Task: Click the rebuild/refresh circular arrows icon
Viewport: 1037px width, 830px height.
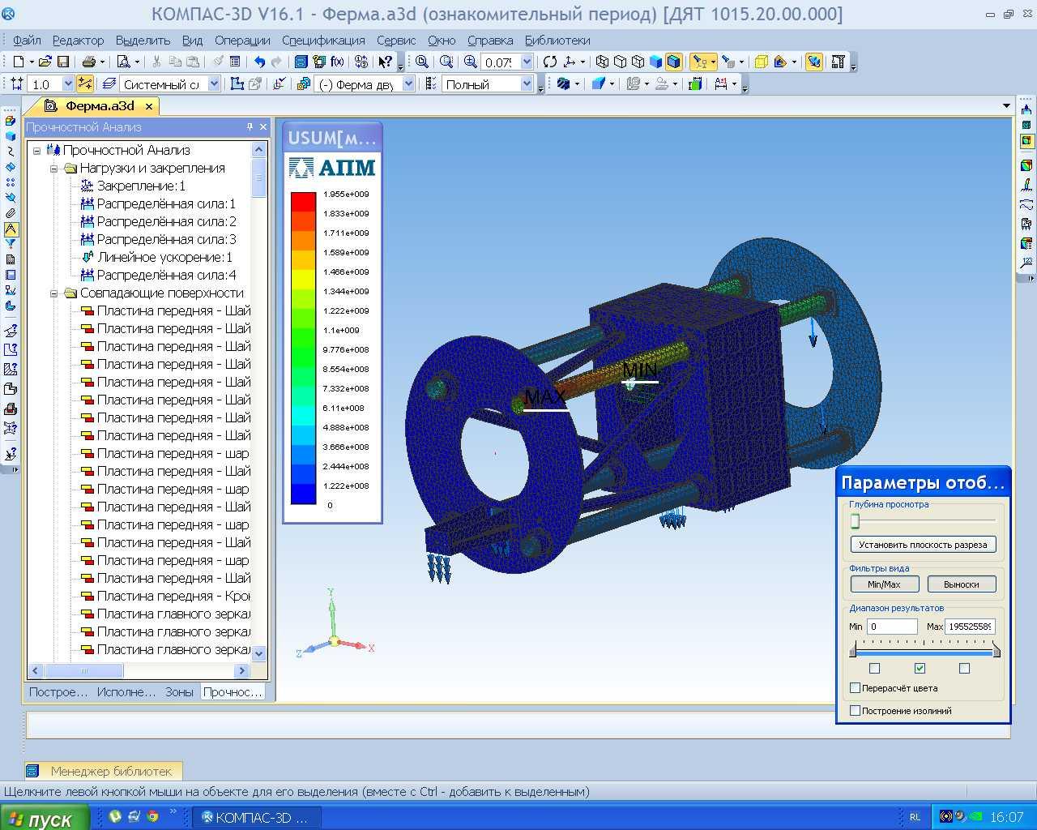Action: point(550,62)
